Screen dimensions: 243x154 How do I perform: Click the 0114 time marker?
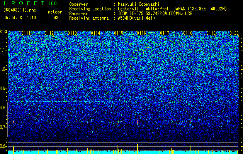point(95,33)
